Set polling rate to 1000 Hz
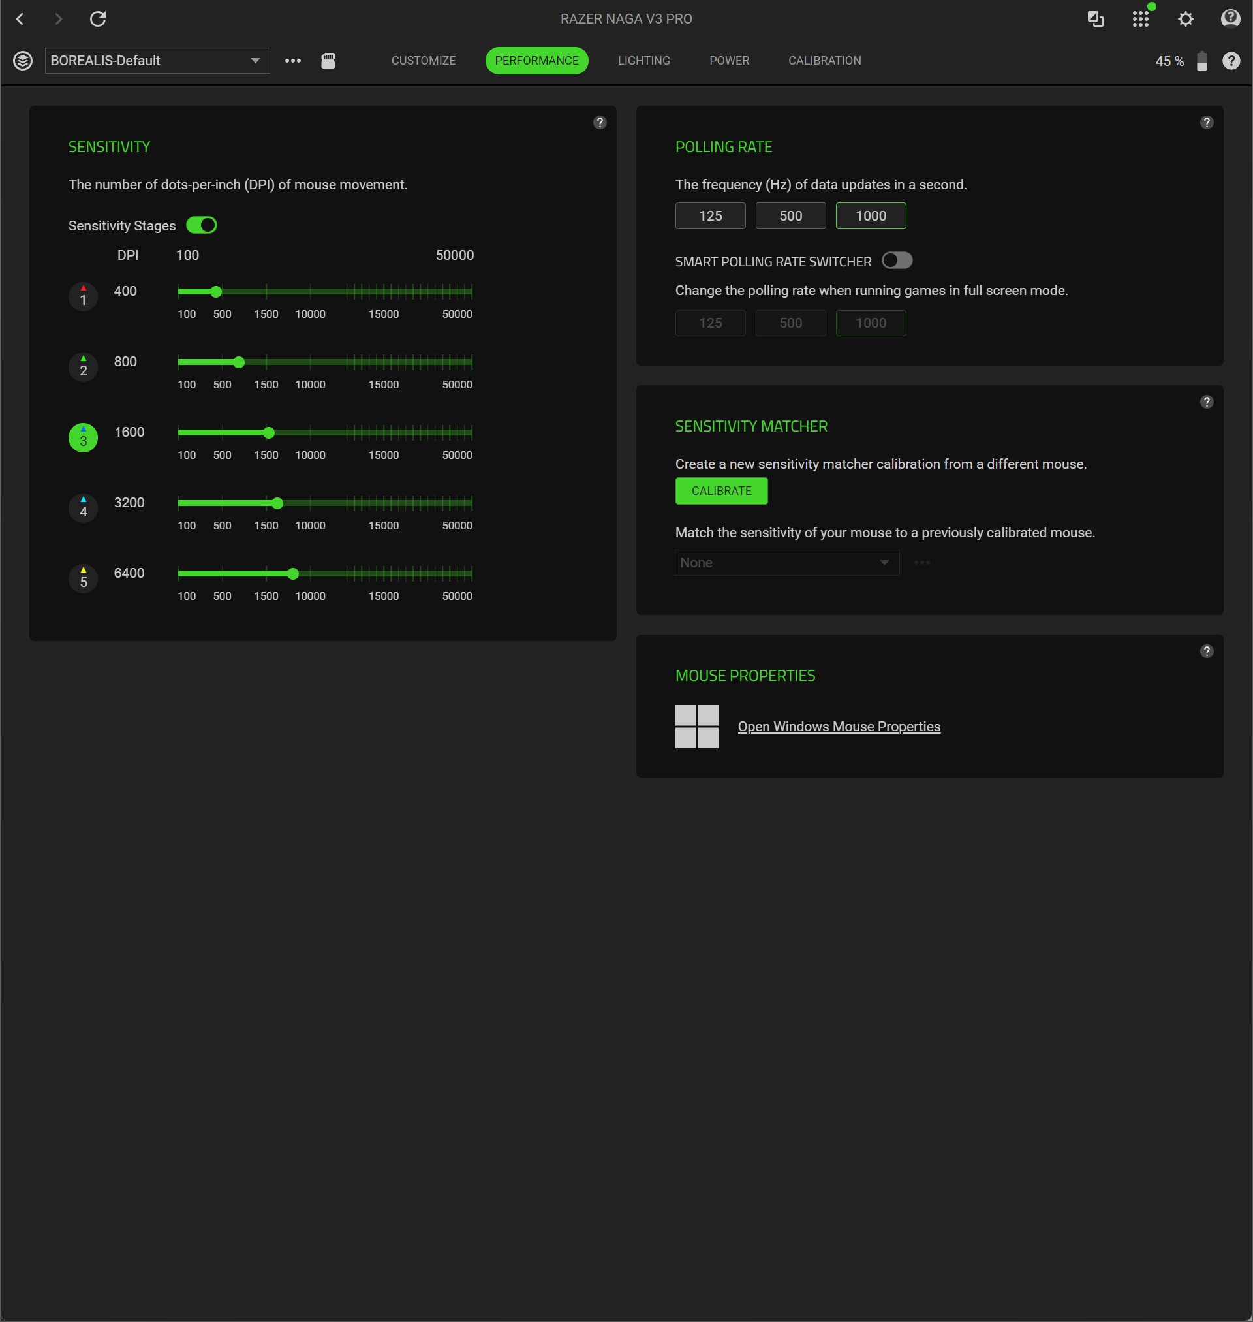This screenshot has width=1253, height=1322. [x=871, y=216]
